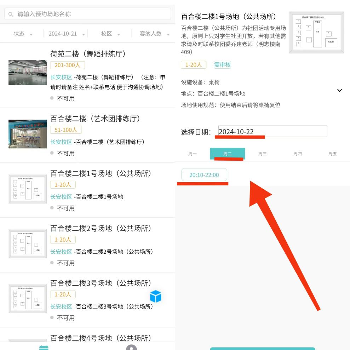Open the 2024-10-21 date filter dropdown
The image size is (350, 350).
pos(67,34)
